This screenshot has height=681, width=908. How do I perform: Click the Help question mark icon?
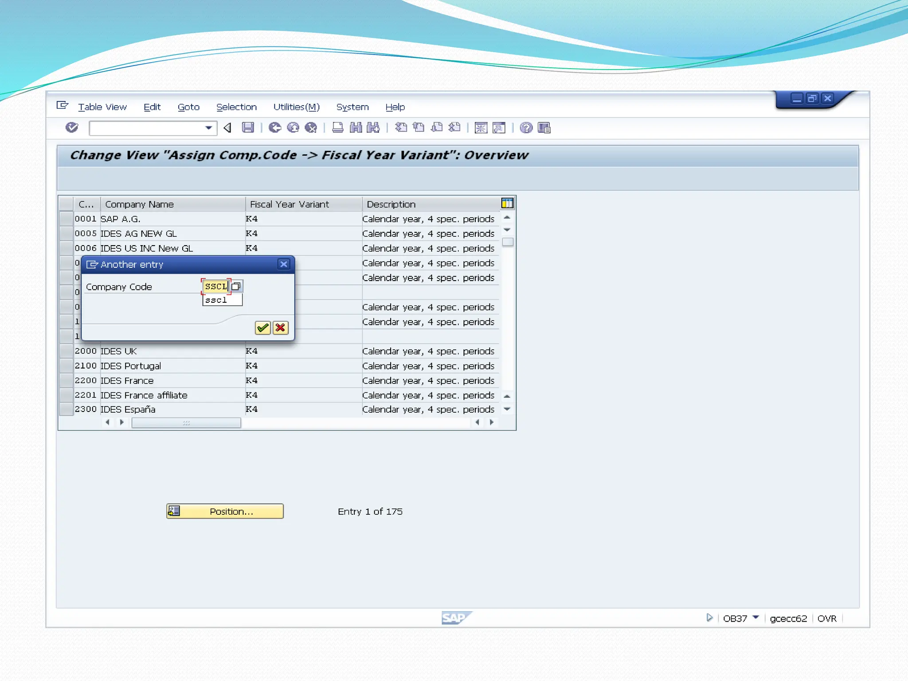click(526, 128)
